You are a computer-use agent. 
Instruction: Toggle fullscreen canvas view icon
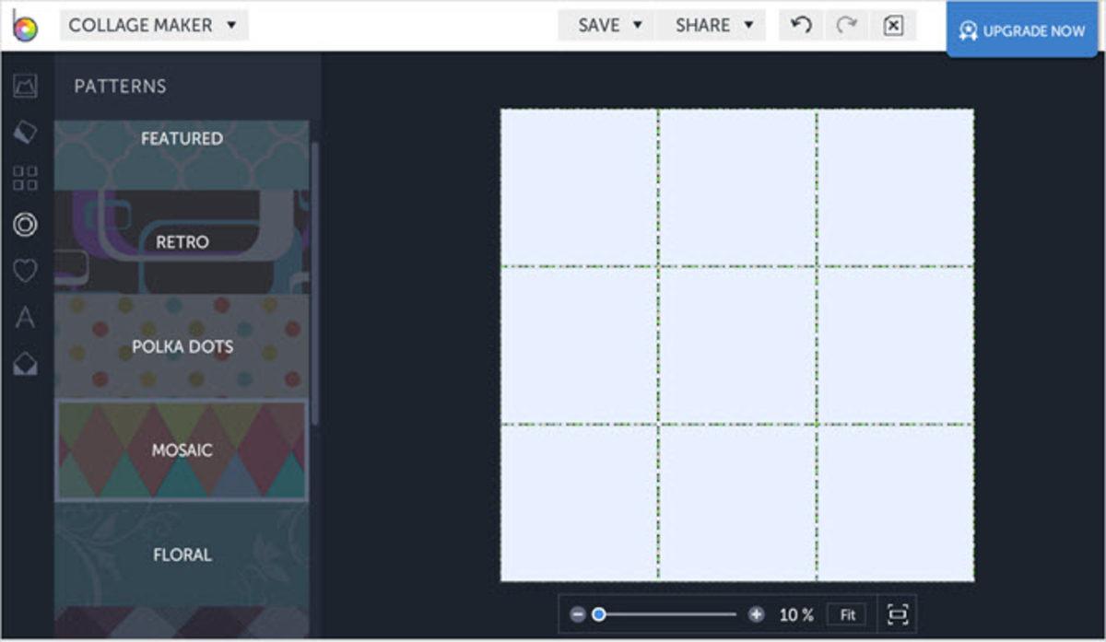(897, 614)
